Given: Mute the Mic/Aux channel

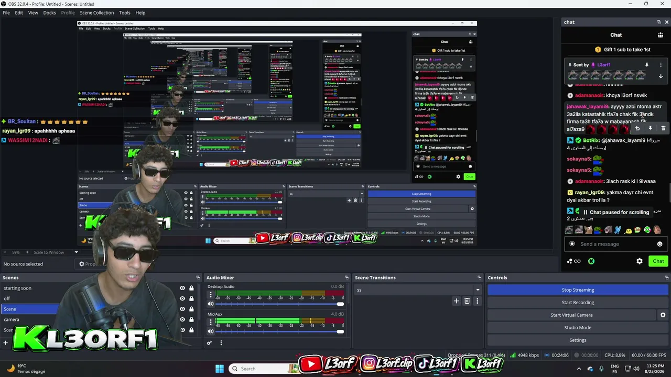Looking at the screenshot, I should click(211, 331).
